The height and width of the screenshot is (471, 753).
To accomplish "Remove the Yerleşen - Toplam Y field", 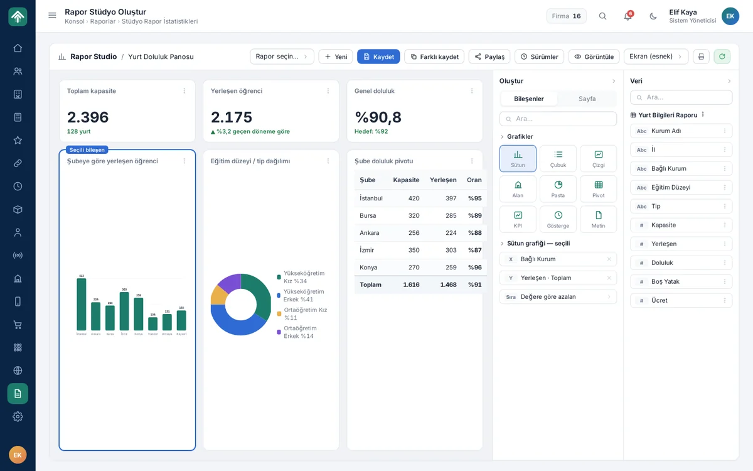I will (609, 278).
